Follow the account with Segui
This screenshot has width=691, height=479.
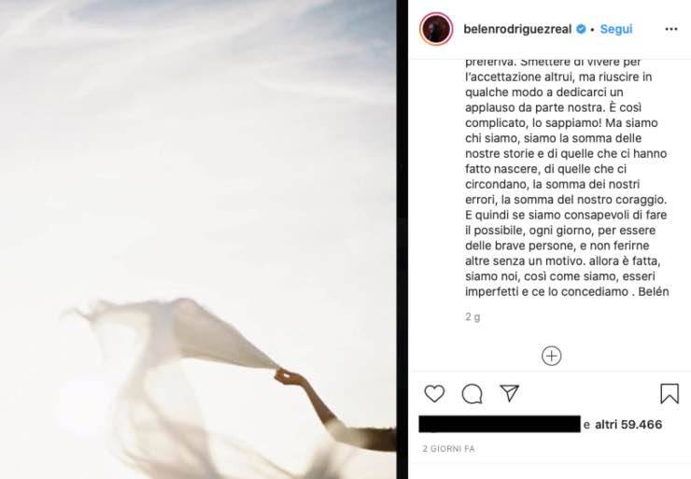tap(615, 29)
